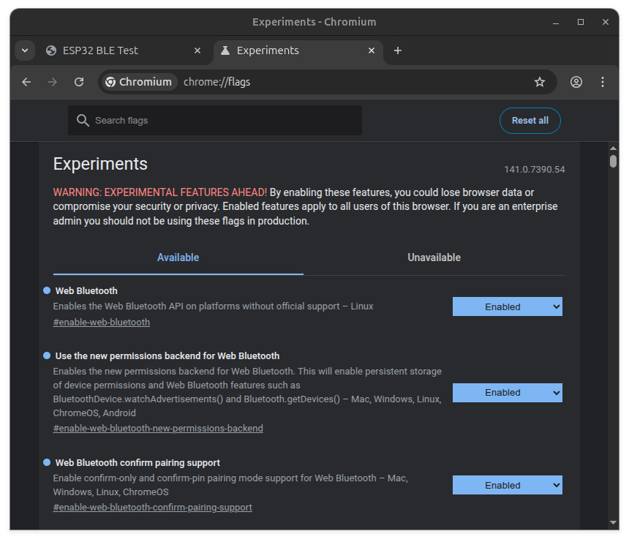The width and height of the screenshot is (629, 542).
Task: Expand the Web Bluetooth Enabled dropdown
Action: pyautogui.click(x=507, y=307)
